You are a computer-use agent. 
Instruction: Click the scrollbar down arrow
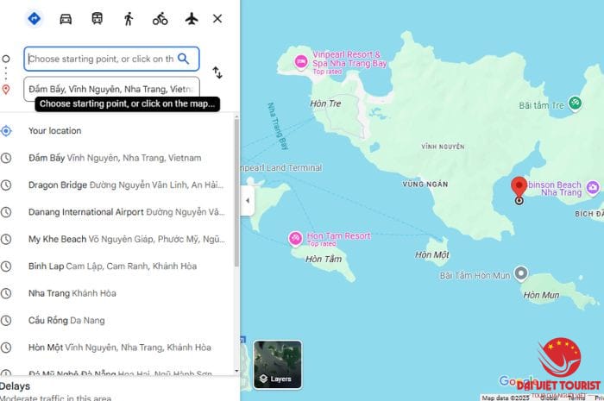click(236, 371)
